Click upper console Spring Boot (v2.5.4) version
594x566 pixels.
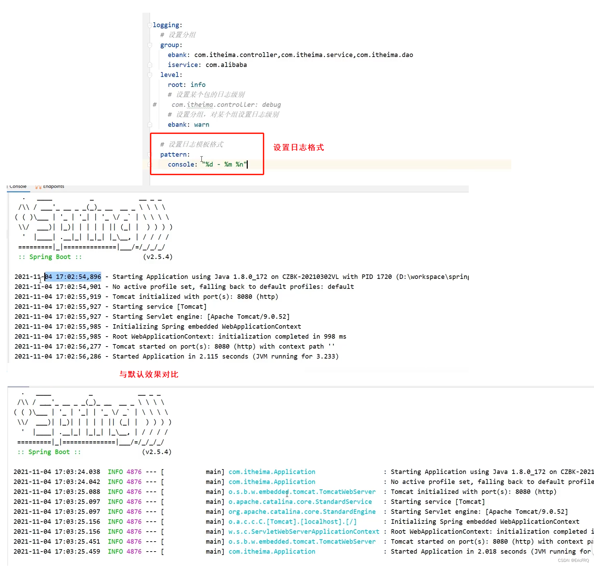pyautogui.click(x=158, y=257)
